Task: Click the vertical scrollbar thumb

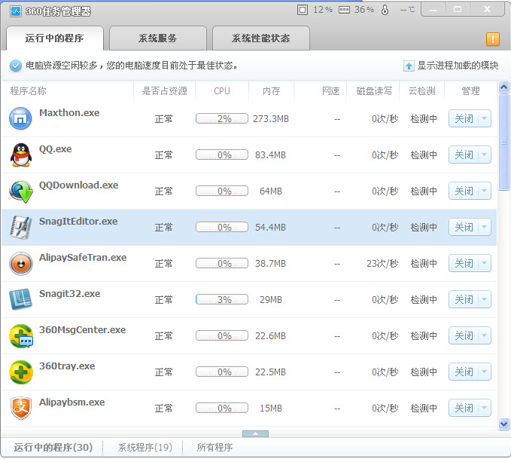Action: (503, 142)
